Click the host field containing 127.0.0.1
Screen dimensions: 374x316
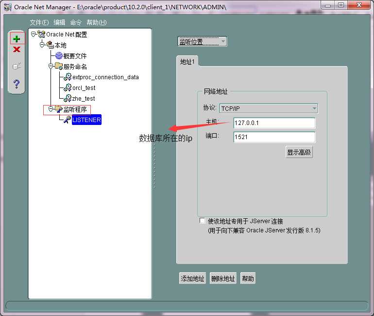point(274,123)
